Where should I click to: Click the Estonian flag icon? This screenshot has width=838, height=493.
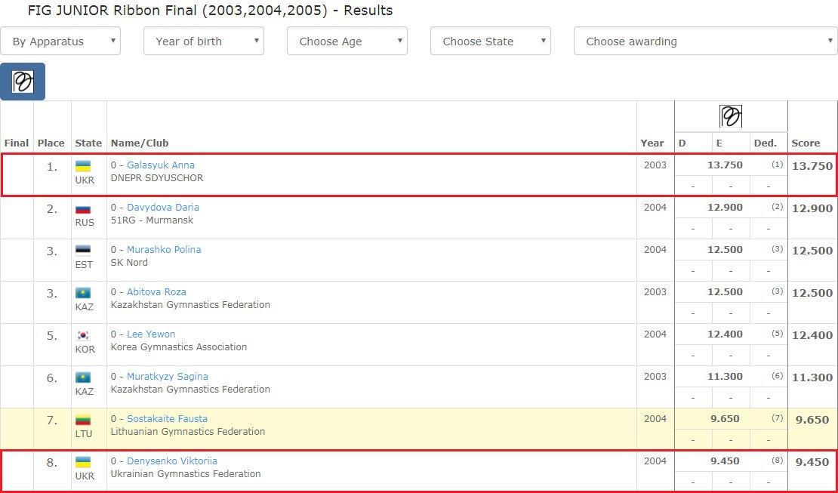click(x=83, y=251)
